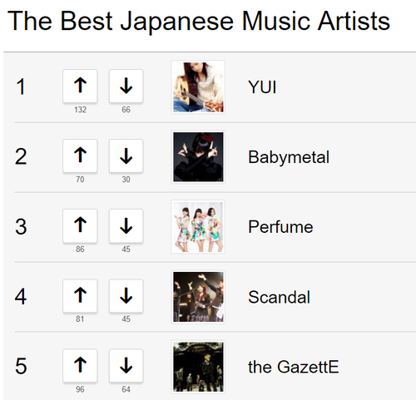Vote down Perfume
Viewport: 416px width, 400px height.
(x=126, y=225)
